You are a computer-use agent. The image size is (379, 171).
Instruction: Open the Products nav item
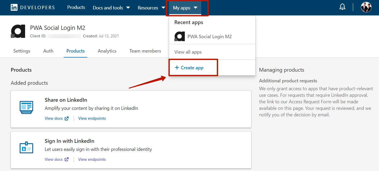(x=76, y=7)
